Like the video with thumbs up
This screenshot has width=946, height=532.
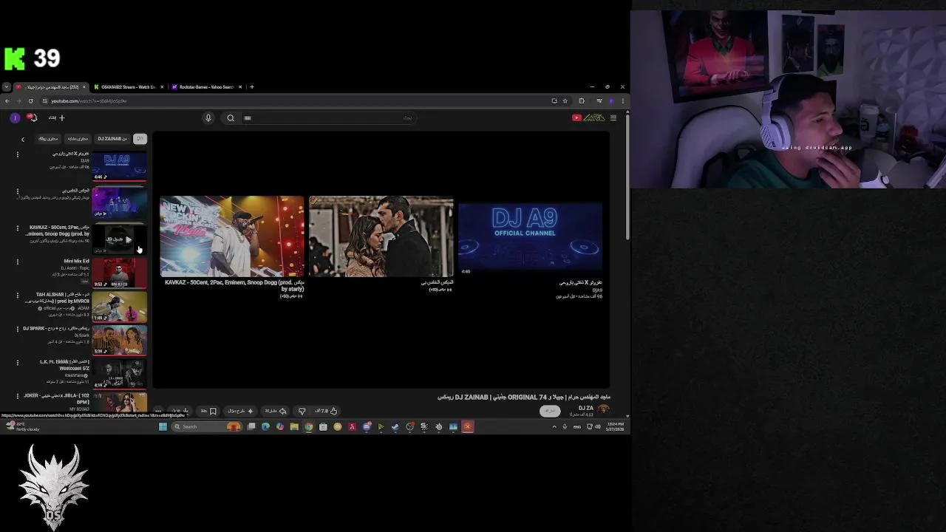click(x=326, y=411)
